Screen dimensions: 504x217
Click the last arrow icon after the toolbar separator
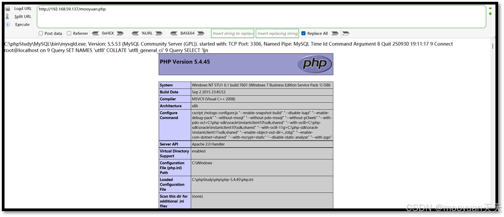click(x=346, y=33)
